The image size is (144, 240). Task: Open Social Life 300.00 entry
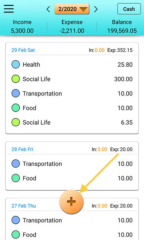click(x=72, y=79)
